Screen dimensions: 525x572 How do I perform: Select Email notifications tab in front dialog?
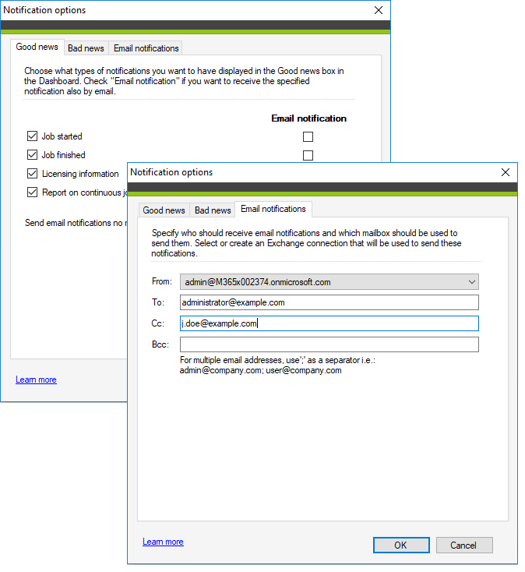click(x=273, y=209)
